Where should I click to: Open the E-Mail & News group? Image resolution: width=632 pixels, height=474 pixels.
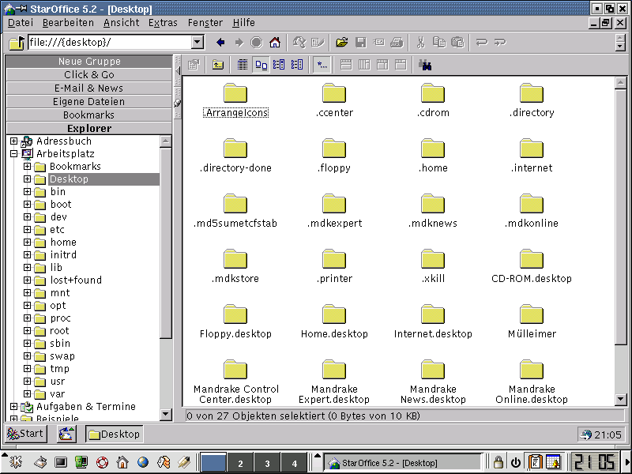[89, 88]
